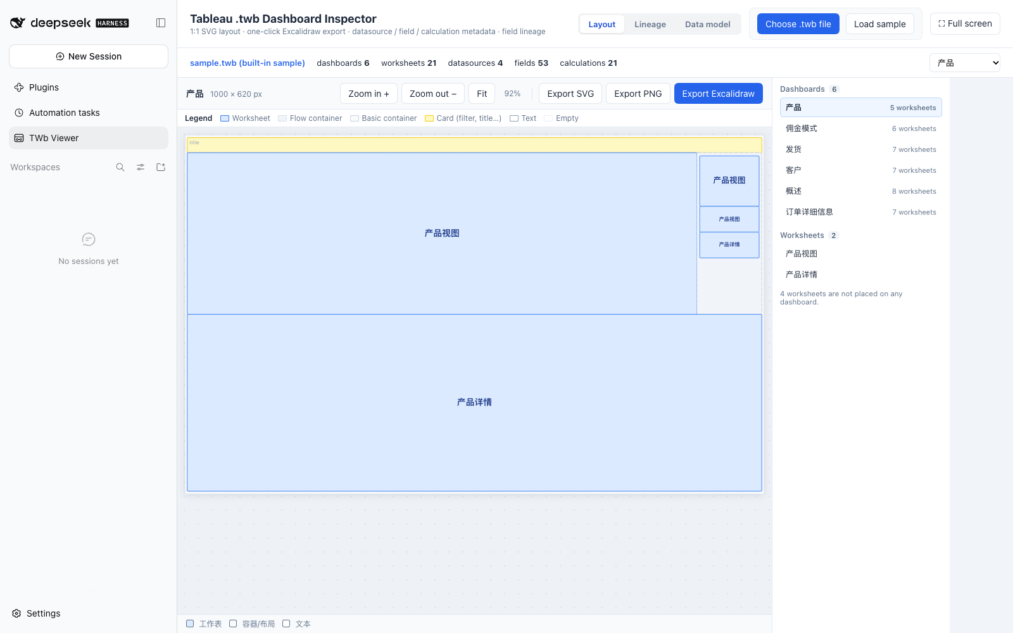The width and height of the screenshot is (1013, 633).
Task: Select 订单详细信息 dashboard in list
Action: point(860,212)
